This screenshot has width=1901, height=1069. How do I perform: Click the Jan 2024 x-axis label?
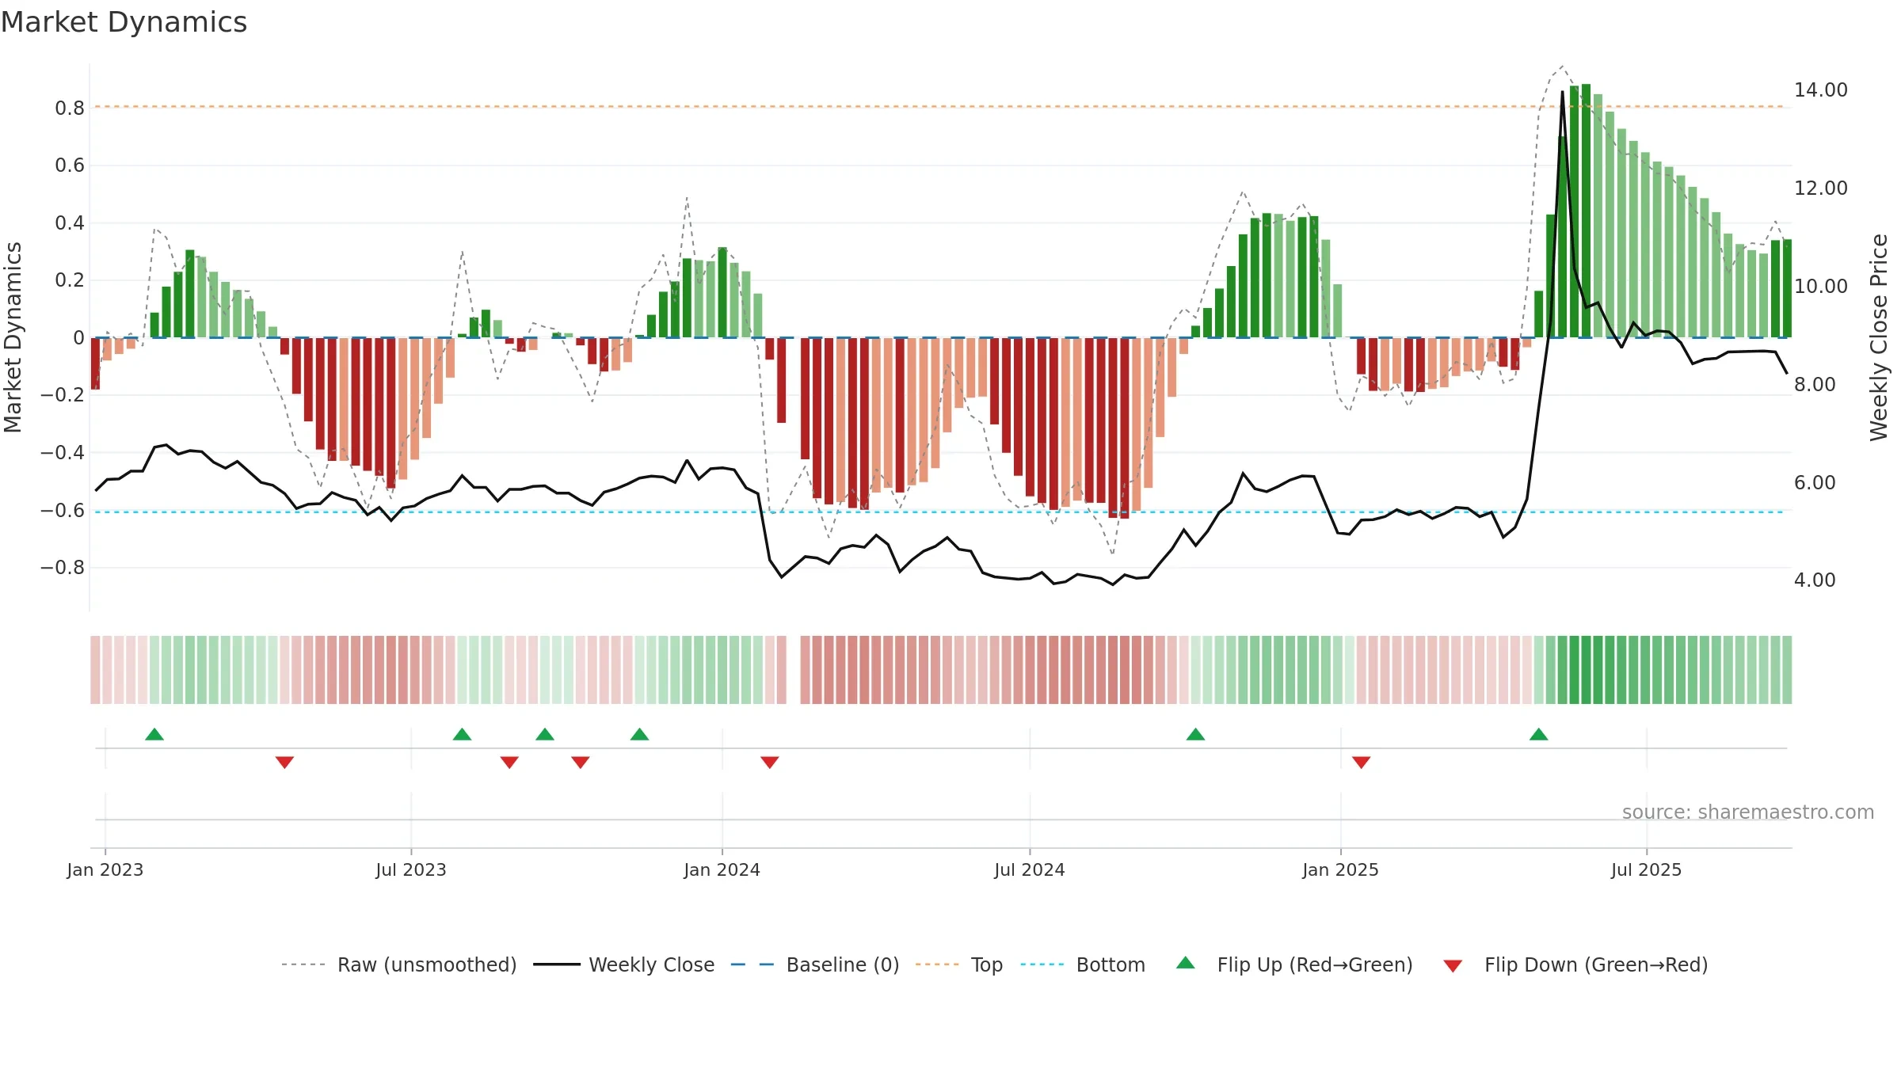[722, 869]
